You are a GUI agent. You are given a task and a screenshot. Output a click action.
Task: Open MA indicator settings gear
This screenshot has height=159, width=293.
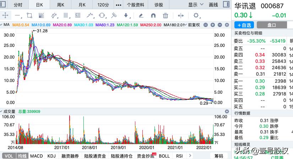(227, 25)
